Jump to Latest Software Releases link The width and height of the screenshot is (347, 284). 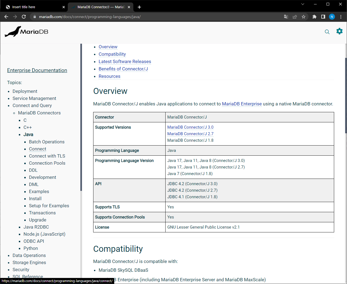coord(125,61)
